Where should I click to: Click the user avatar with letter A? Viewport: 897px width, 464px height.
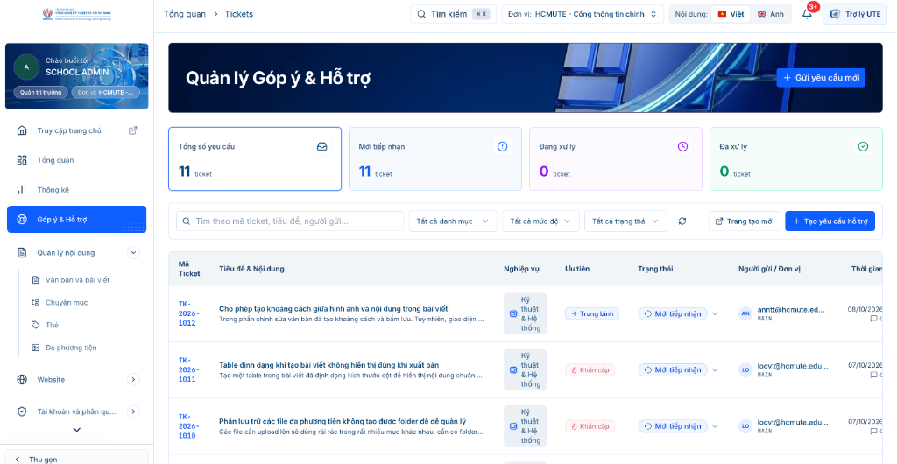tap(25, 67)
